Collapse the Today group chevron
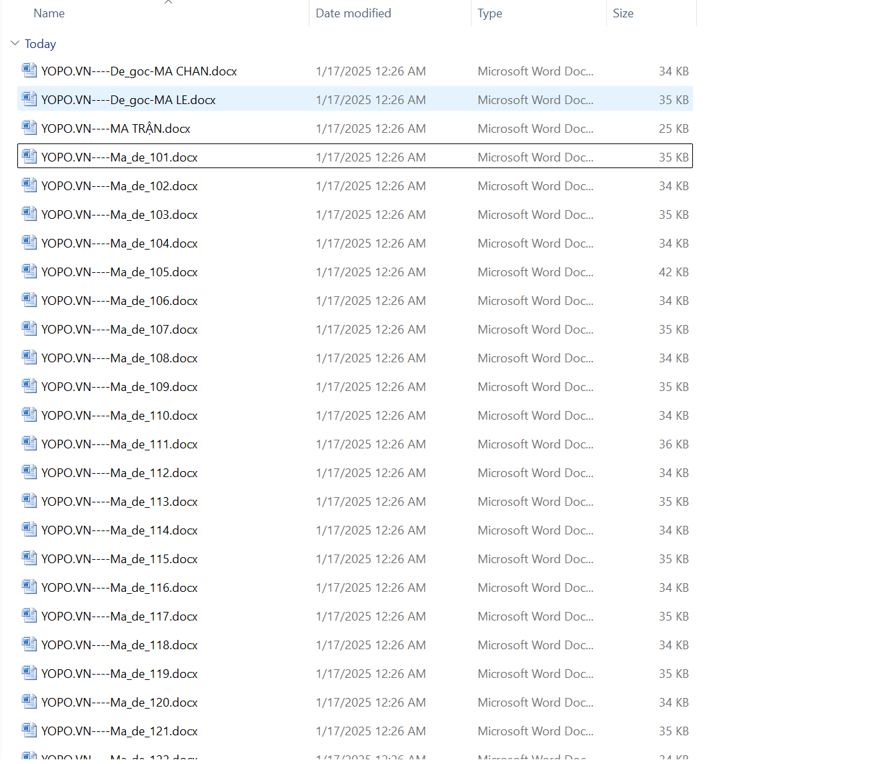Viewport: 869px width, 764px height. click(x=15, y=43)
